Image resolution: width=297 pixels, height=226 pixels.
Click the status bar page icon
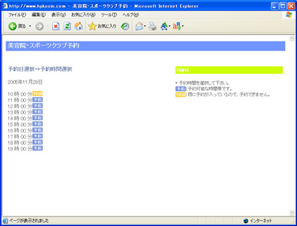point(5,220)
